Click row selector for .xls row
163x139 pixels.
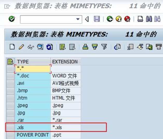click(10, 128)
